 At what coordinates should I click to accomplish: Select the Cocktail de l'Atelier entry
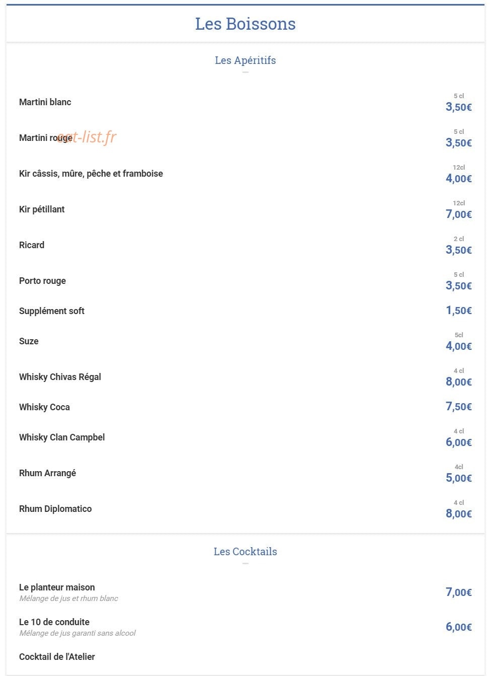coord(57,657)
